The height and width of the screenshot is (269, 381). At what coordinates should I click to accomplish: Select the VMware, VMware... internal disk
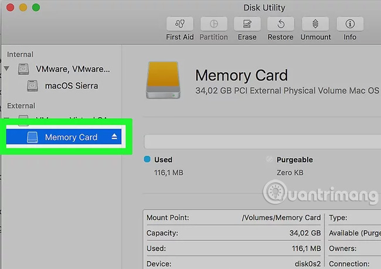73,69
